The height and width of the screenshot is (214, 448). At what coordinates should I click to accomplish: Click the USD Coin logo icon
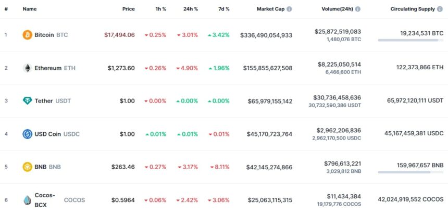point(27,134)
